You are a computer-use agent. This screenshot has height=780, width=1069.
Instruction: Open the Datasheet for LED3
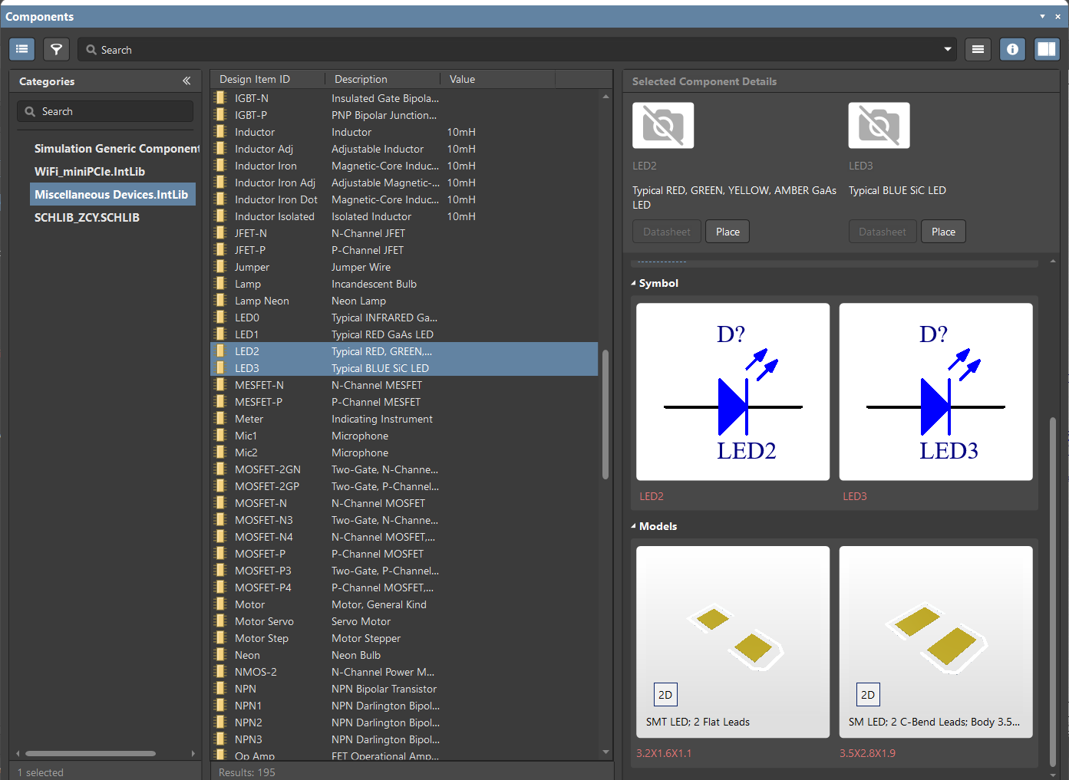(882, 231)
